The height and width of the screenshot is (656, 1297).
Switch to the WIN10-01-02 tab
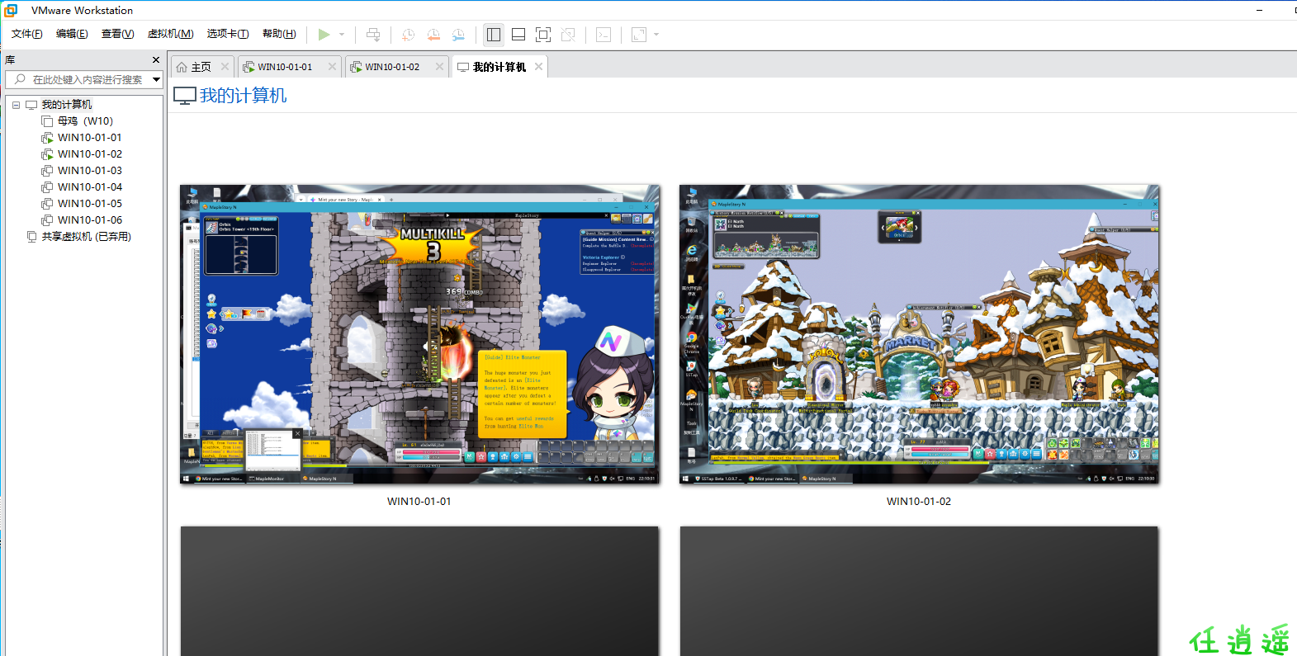392,67
